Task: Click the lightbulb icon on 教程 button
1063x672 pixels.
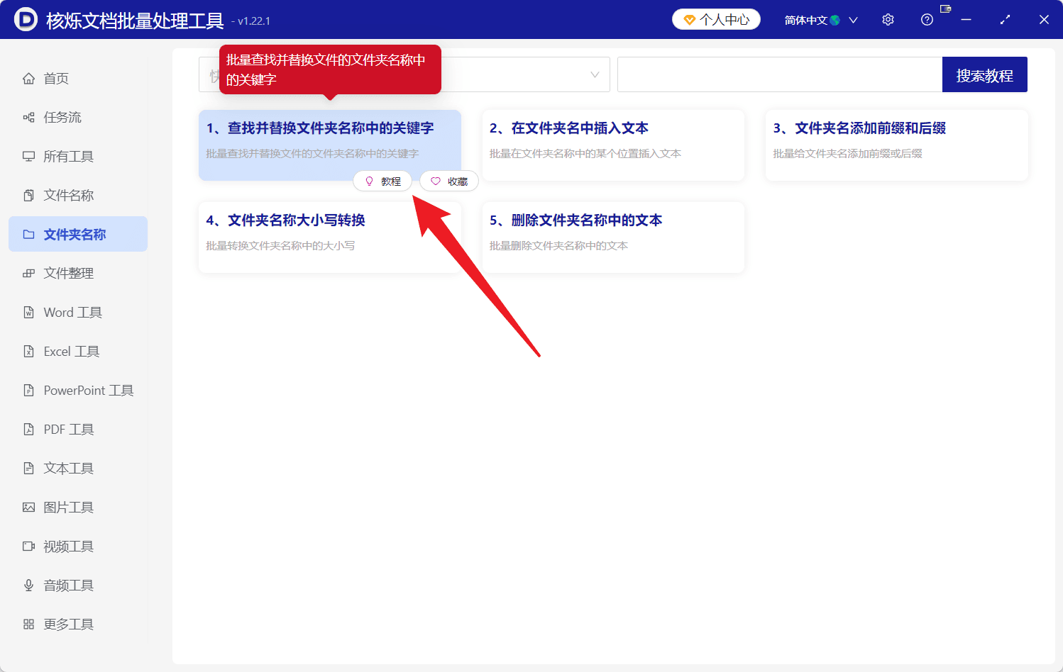Action: tap(369, 181)
